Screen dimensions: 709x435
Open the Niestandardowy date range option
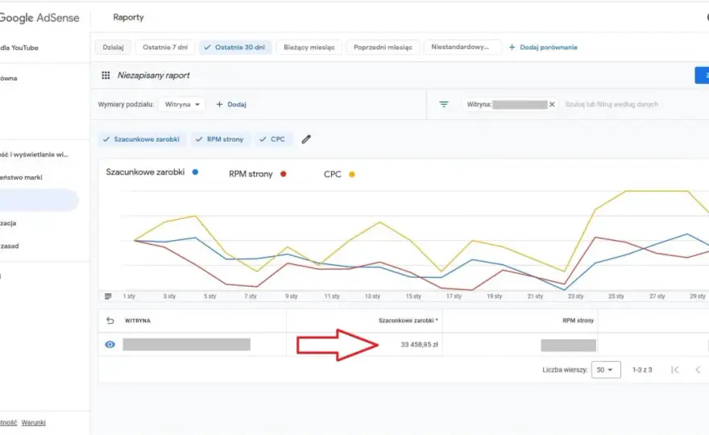462,47
